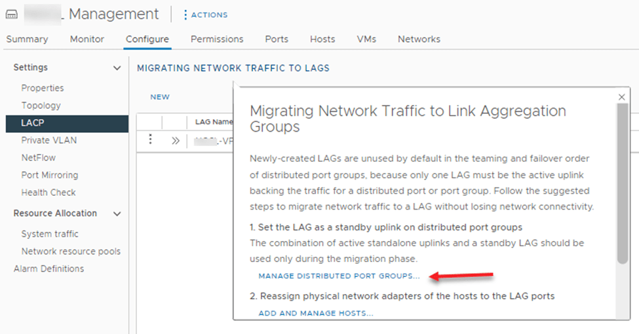The image size is (639, 334).
Task: Click the popup's vertical scrollbar
Action: coord(621,183)
